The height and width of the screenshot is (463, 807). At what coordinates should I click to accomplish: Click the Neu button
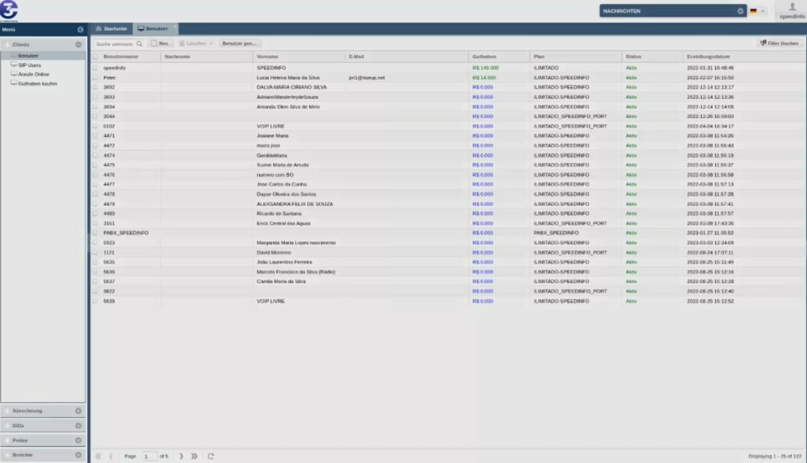[160, 43]
